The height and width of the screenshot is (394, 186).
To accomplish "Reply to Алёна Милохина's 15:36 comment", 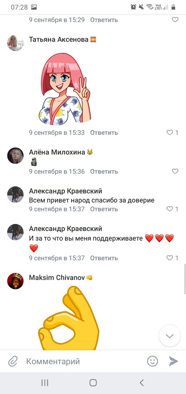I will [104, 171].
